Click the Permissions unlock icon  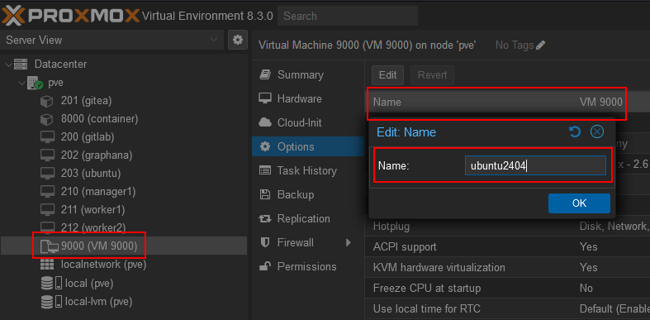[264, 266]
